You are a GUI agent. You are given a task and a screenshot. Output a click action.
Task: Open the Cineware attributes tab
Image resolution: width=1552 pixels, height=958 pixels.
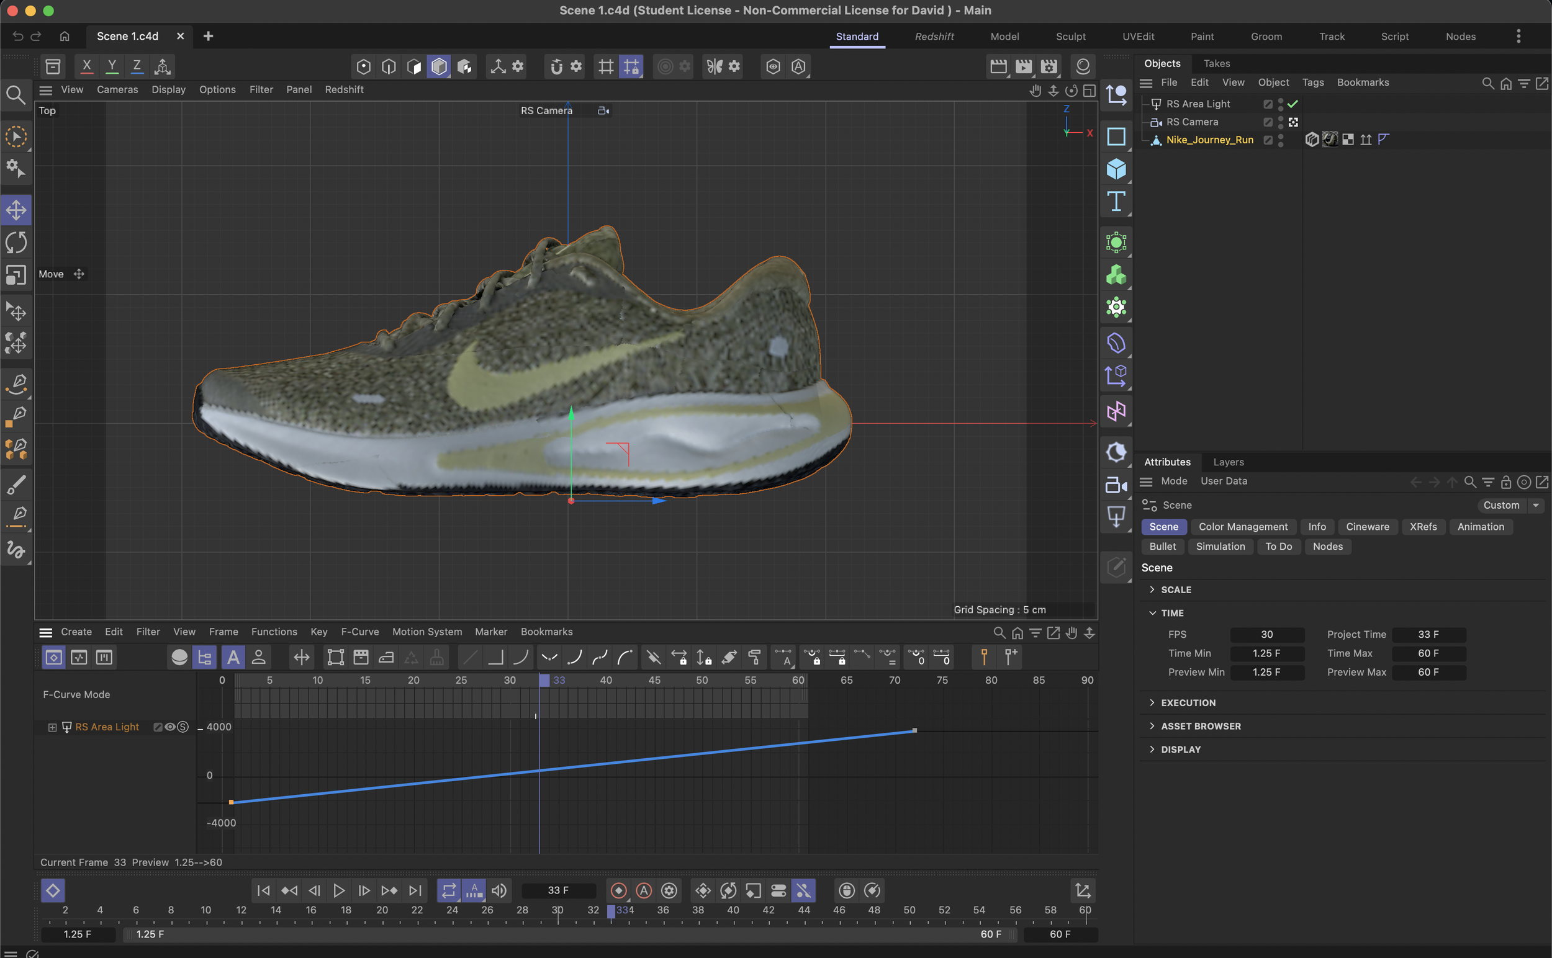click(x=1367, y=527)
